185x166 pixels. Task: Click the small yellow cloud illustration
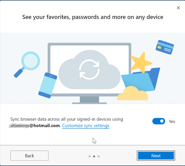[x=132, y=94]
